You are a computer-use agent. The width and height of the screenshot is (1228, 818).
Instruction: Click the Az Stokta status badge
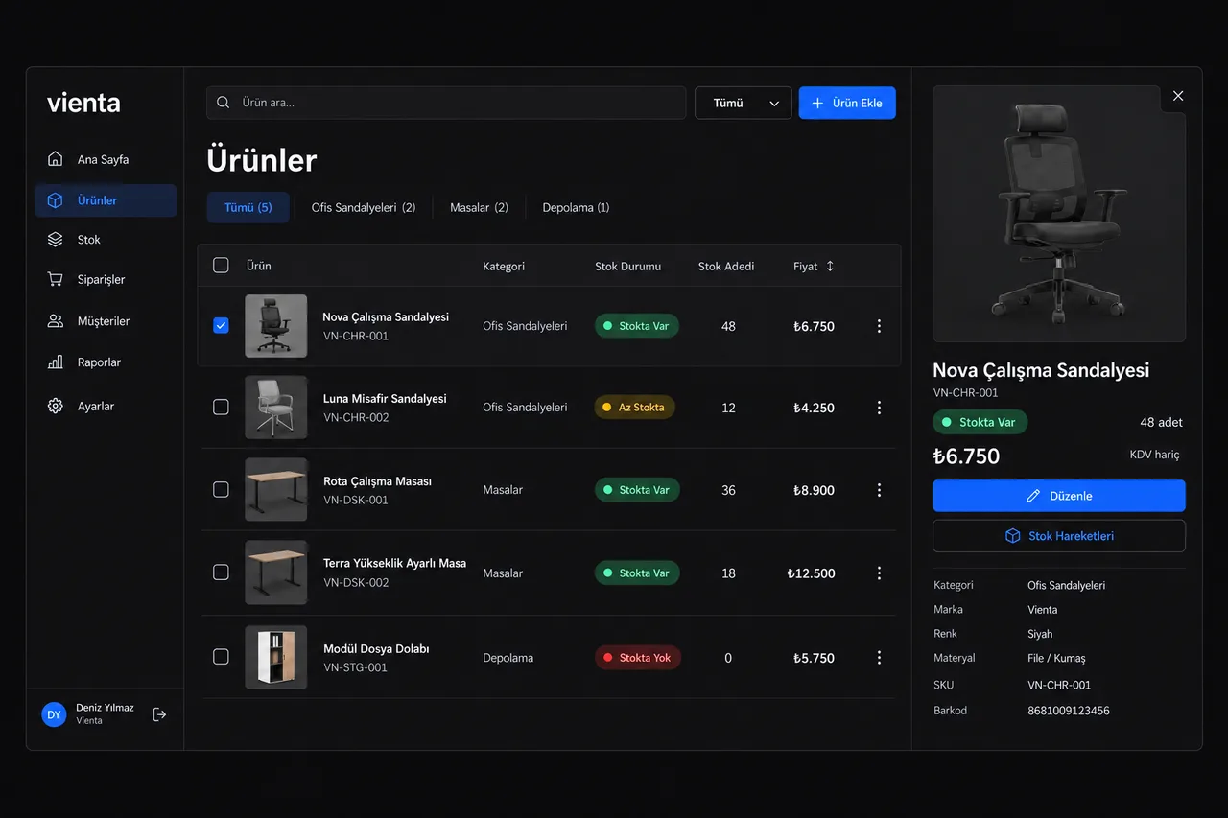coord(635,408)
